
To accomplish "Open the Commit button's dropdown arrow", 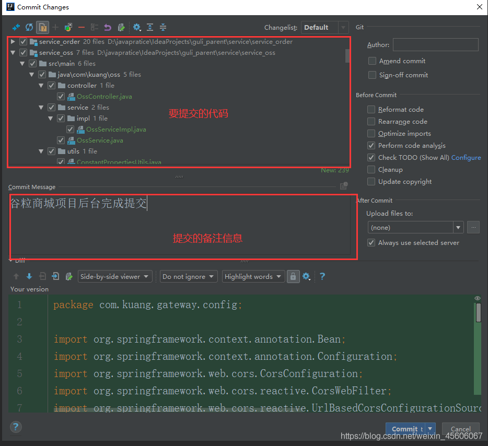I will coord(430,429).
